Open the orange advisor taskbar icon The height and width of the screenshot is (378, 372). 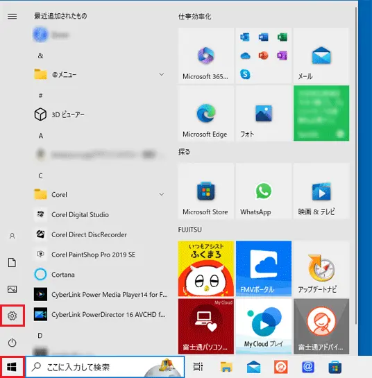(x=281, y=367)
